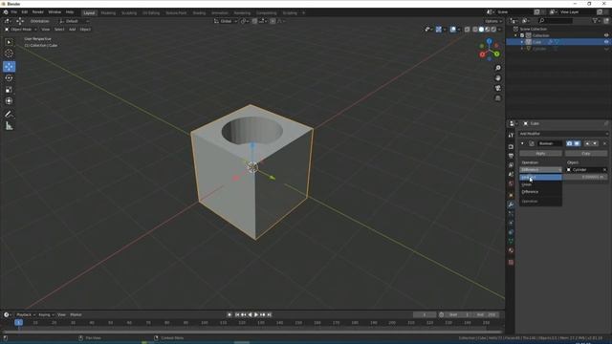Open the Keying dropdown in timeline
Image resolution: width=612 pixels, height=344 pixels.
(x=46, y=314)
